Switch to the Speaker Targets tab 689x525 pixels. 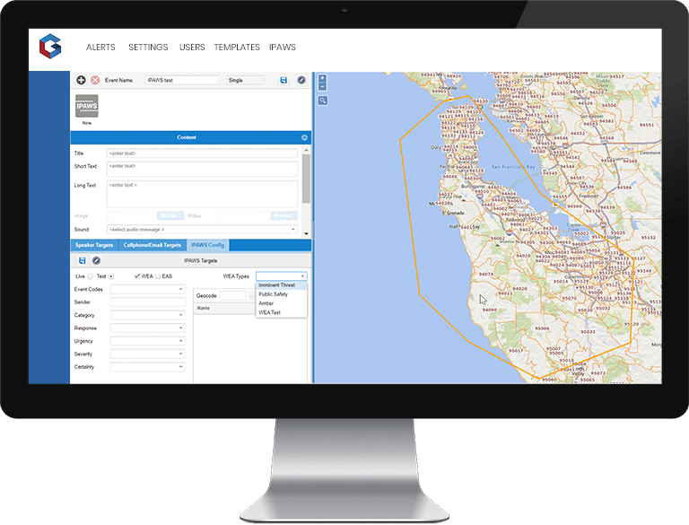pos(94,245)
